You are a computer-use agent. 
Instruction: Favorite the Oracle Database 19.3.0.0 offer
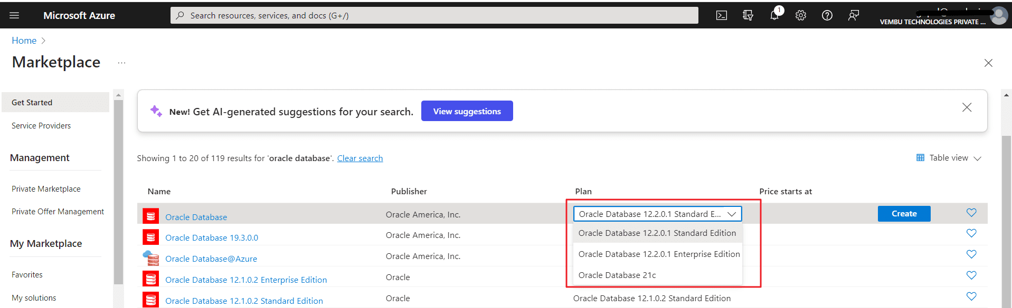pos(971,233)
